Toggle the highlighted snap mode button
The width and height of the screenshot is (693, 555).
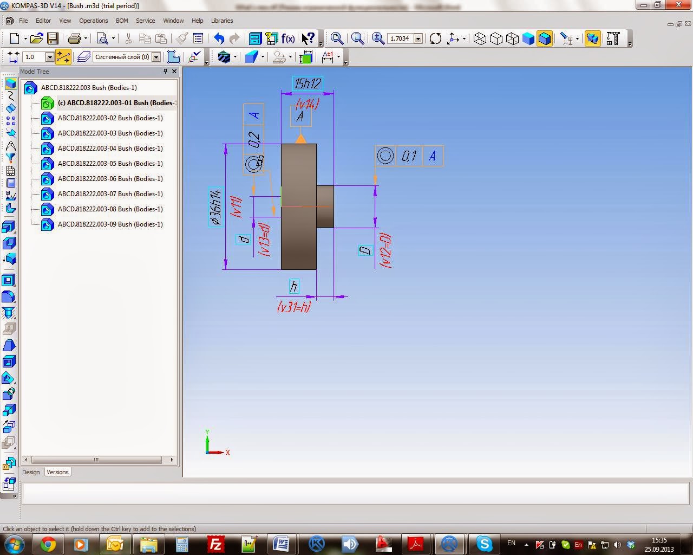click(63, 56)
